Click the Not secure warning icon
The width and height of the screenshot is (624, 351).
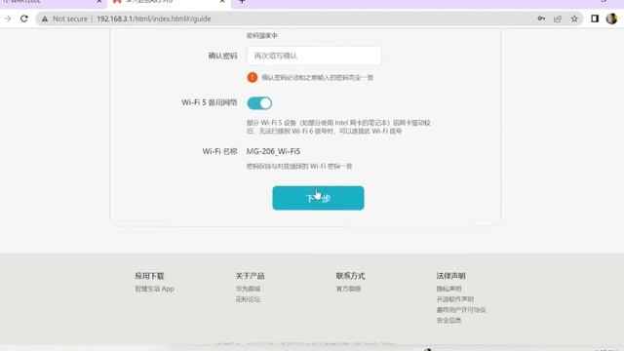point(45,19)
